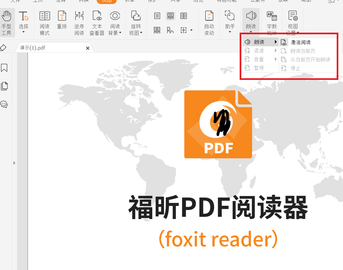Screen dimensions: 343x270
Task: Open the Bookmarks panel icon
Action: pos(4,68)
